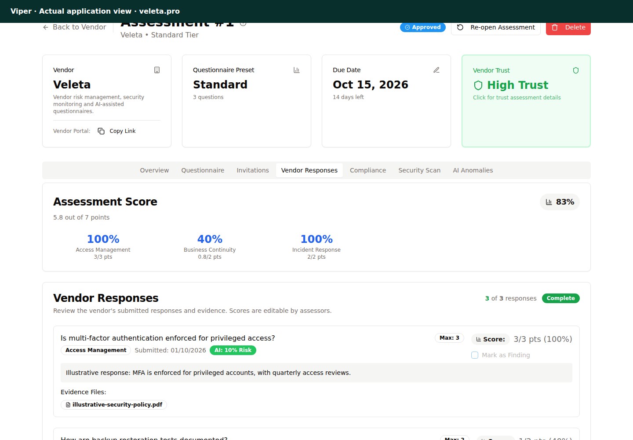Click Back to Vendor link
This screenshot has width=633, height=440.
tap(74, 27)
